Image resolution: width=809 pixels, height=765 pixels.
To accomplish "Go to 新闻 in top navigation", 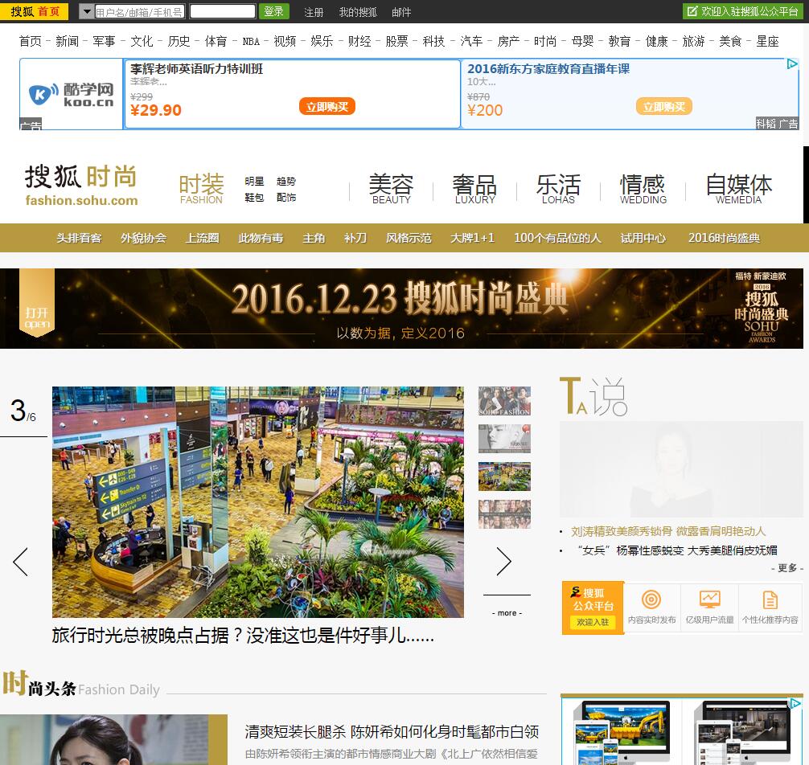I will coord(67,41).
